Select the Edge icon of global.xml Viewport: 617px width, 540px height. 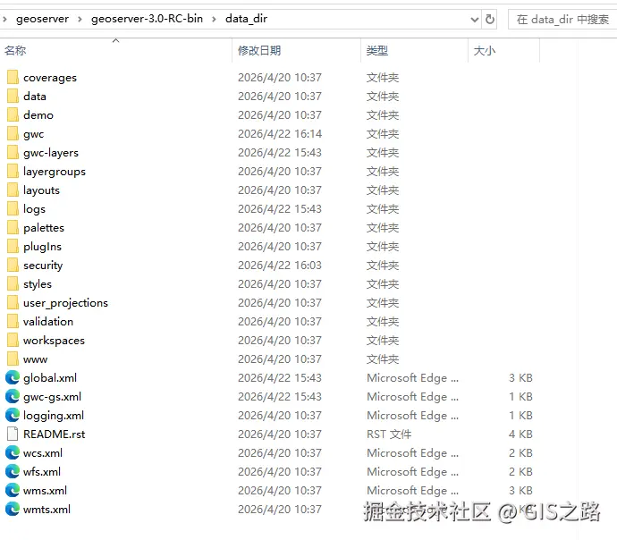coord(13,378)
